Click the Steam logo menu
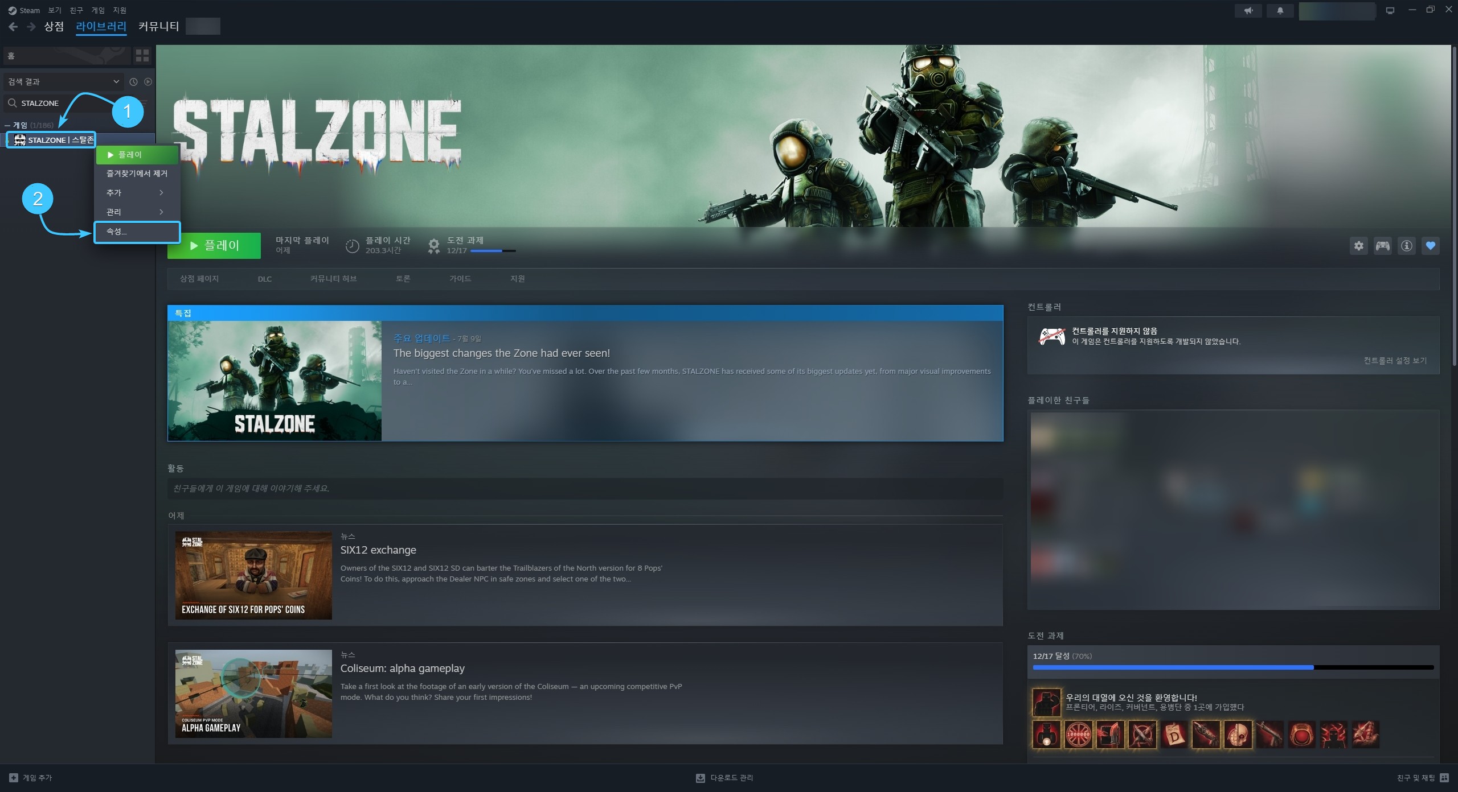 [x=24, y=10]
